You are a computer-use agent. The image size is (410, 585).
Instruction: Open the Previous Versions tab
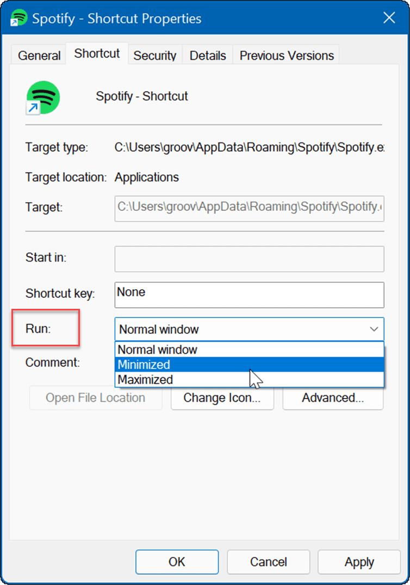(286, 55)
